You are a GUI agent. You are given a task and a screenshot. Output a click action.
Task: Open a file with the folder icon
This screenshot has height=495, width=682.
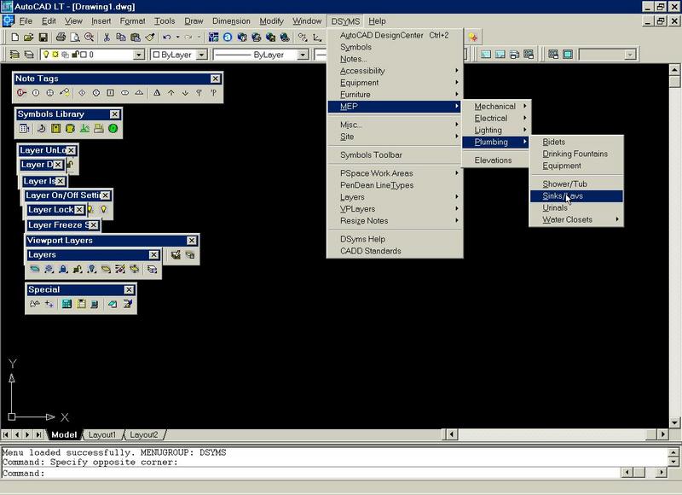[x=29, y=38]
